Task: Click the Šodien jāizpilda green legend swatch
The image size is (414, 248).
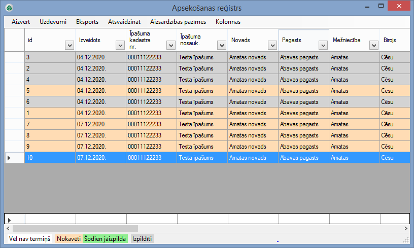Action: pos(105,238)
